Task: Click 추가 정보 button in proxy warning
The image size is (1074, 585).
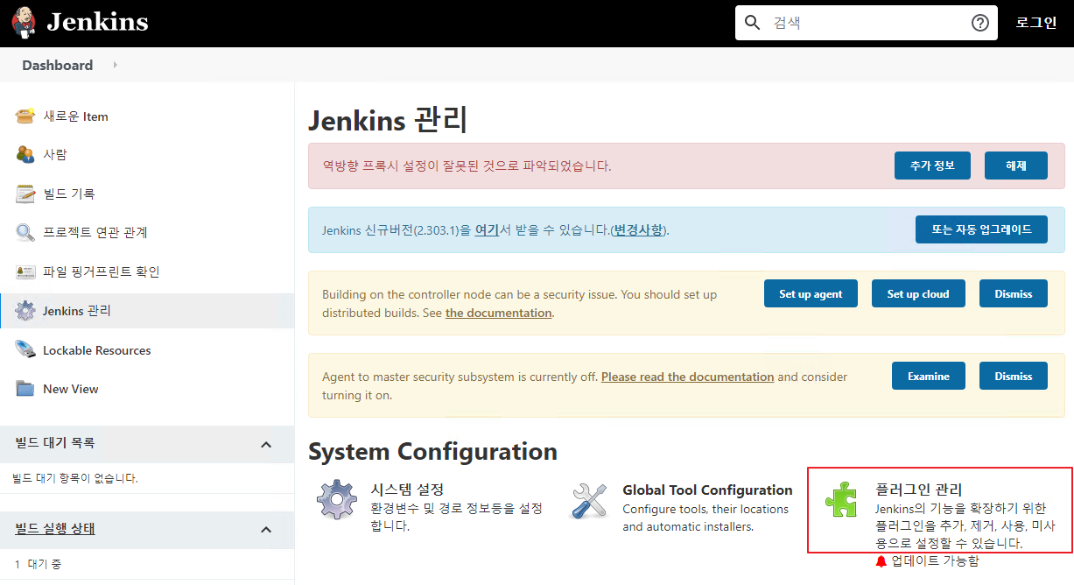Action: [932, 166]
